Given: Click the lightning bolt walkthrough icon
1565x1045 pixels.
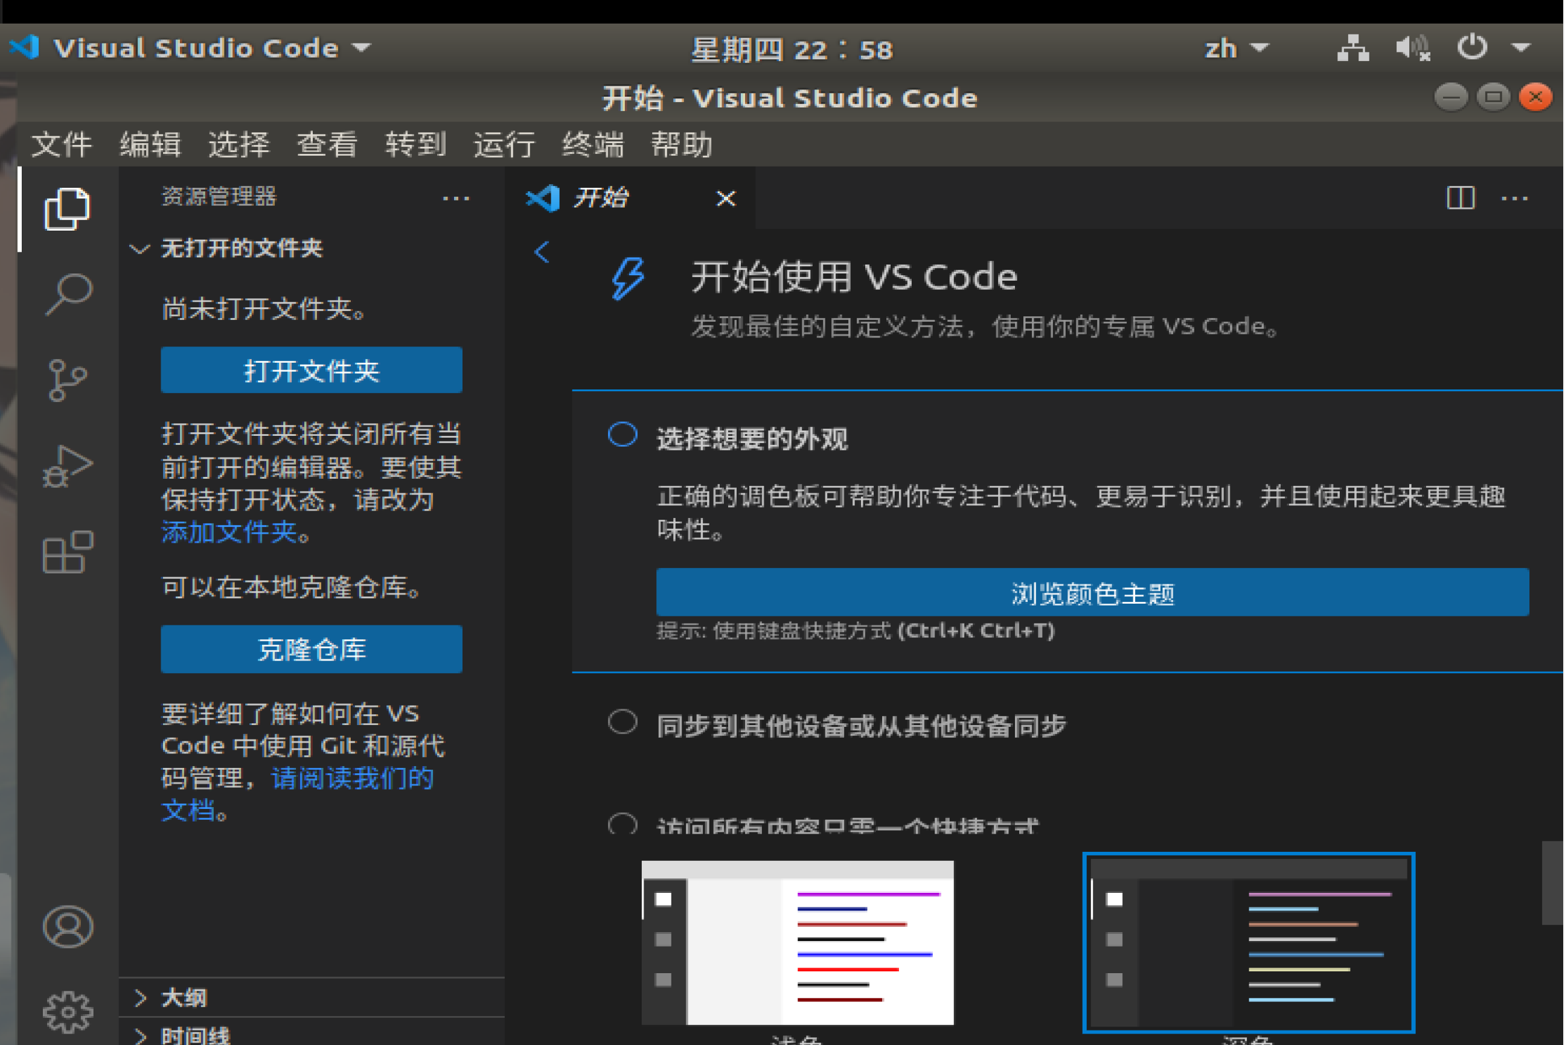Looking at the screenshot, I should (628, 278).
